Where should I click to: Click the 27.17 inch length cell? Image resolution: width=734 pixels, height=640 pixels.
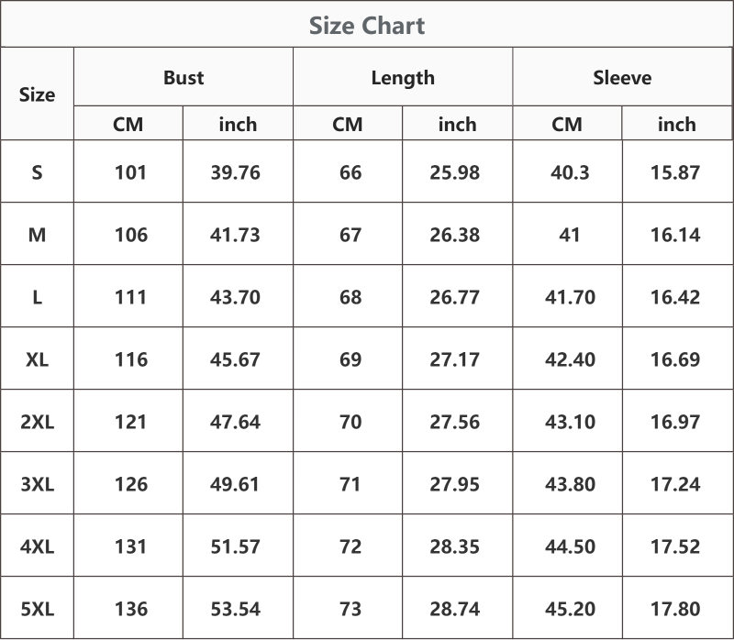(x=454, y=359)
